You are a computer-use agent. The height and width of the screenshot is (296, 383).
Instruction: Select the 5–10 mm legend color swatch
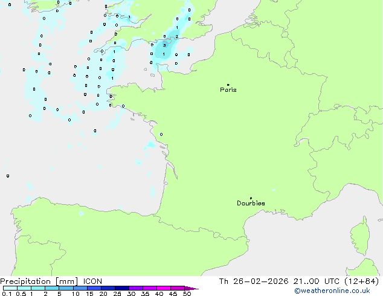coord(66,288)
